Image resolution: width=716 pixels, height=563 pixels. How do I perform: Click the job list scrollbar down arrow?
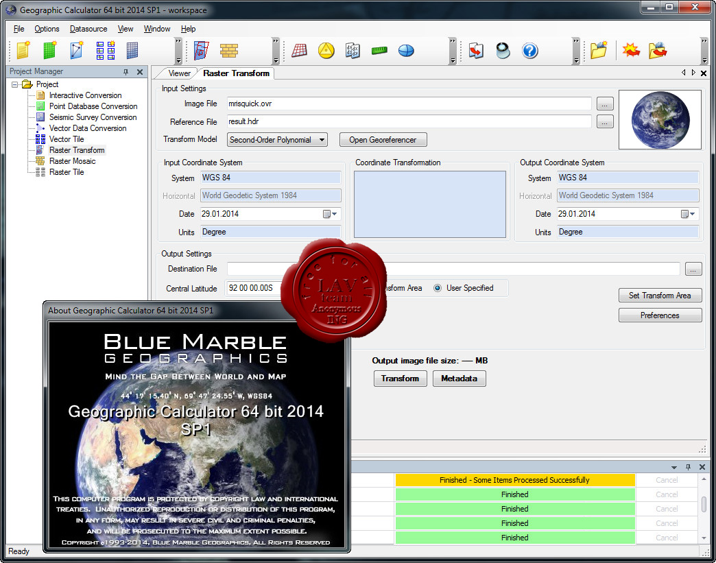pos(704,538)
